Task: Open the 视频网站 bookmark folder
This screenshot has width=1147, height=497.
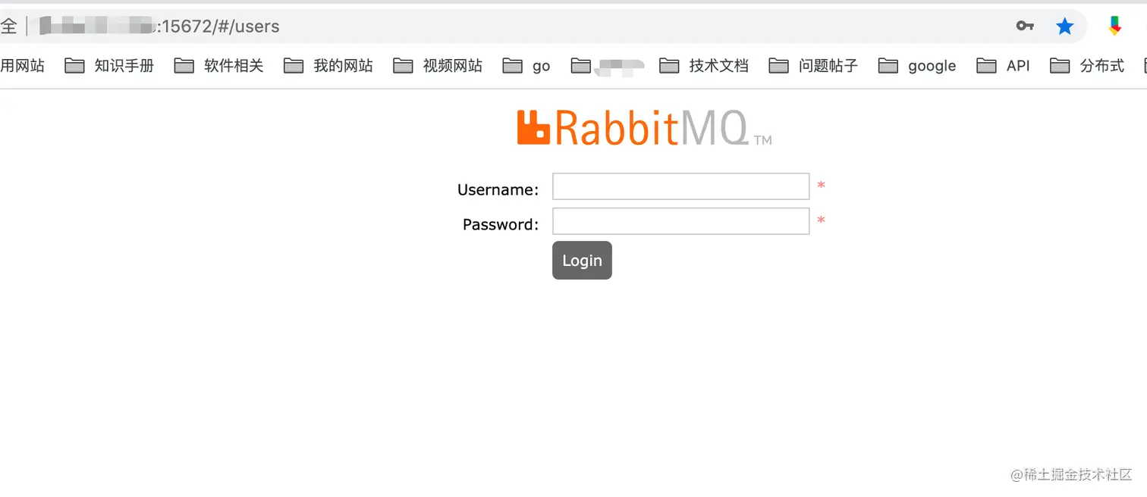Action: tap(438, 66)
